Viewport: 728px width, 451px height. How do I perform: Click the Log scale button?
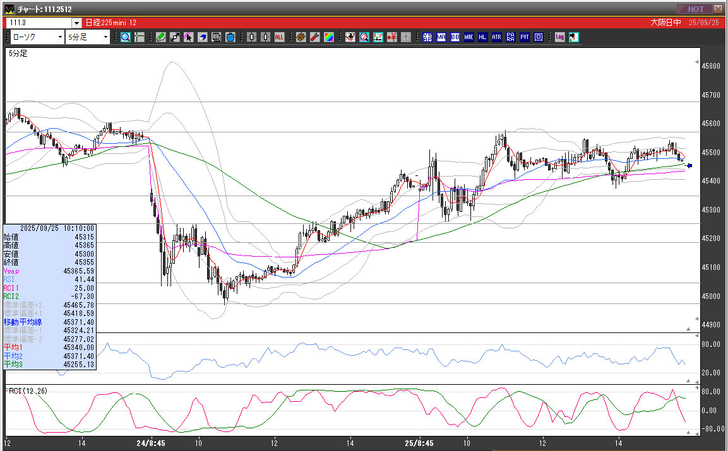point(559,37)
